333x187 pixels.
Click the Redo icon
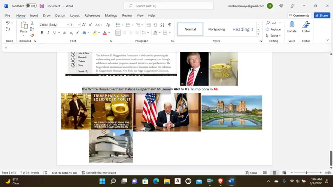tap(8, 29)
